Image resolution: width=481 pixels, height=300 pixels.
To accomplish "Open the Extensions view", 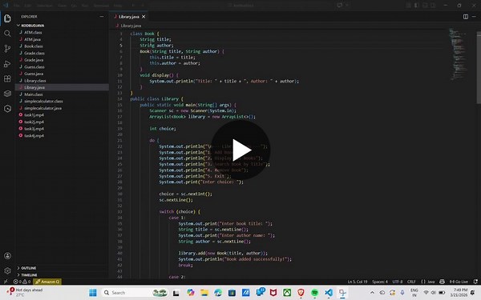I will coord(7,78).
